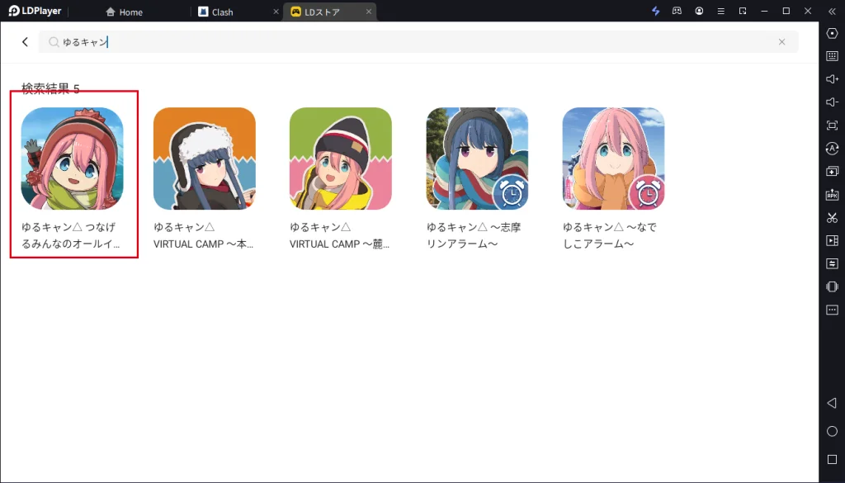Viewport: 845px width, 483px height.
Task: Click the shake device icon
Action: coord(832,286)
